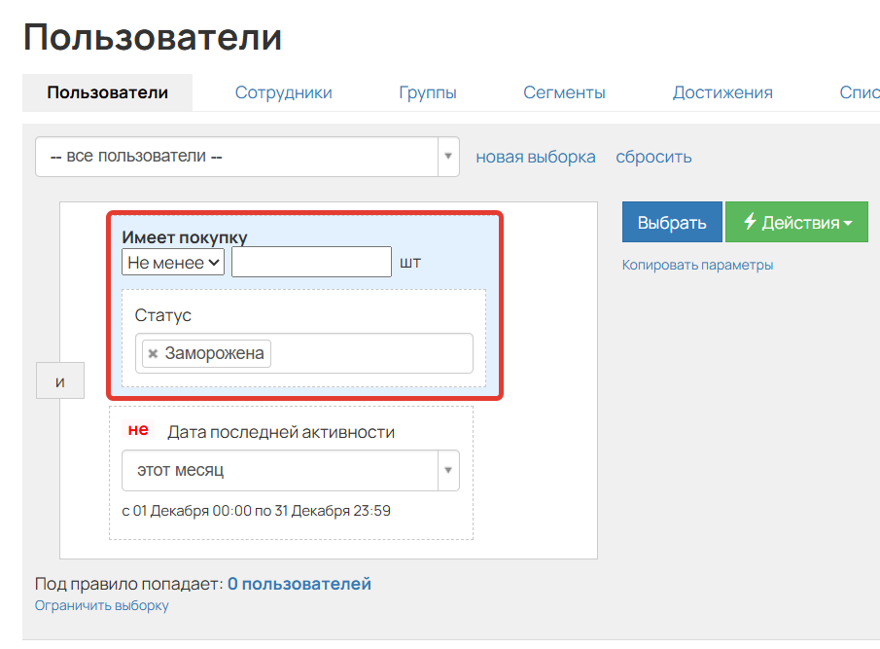This screenshot has width=880, height=649.
Task: Click the новая выборка link
Action: click(535, 156)
